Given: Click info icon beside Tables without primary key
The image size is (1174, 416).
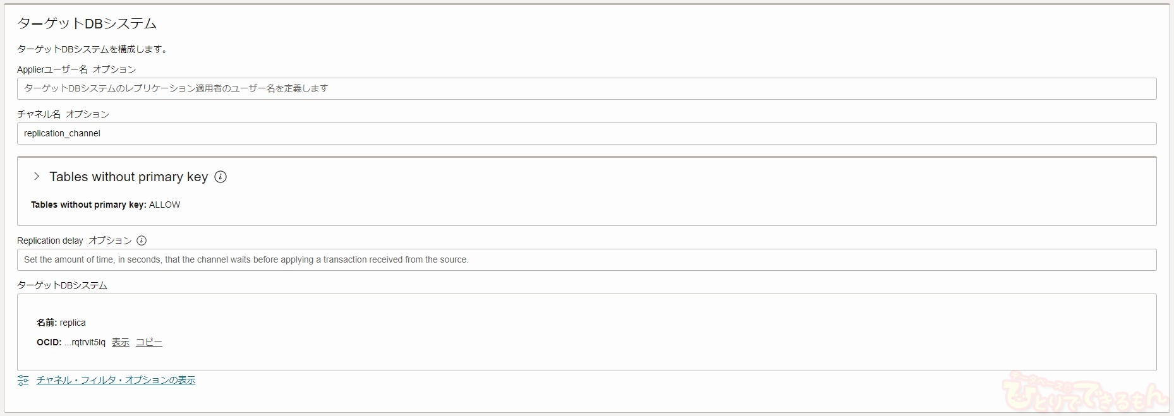Looking at the screenshot, I should [x=221, y=177].
